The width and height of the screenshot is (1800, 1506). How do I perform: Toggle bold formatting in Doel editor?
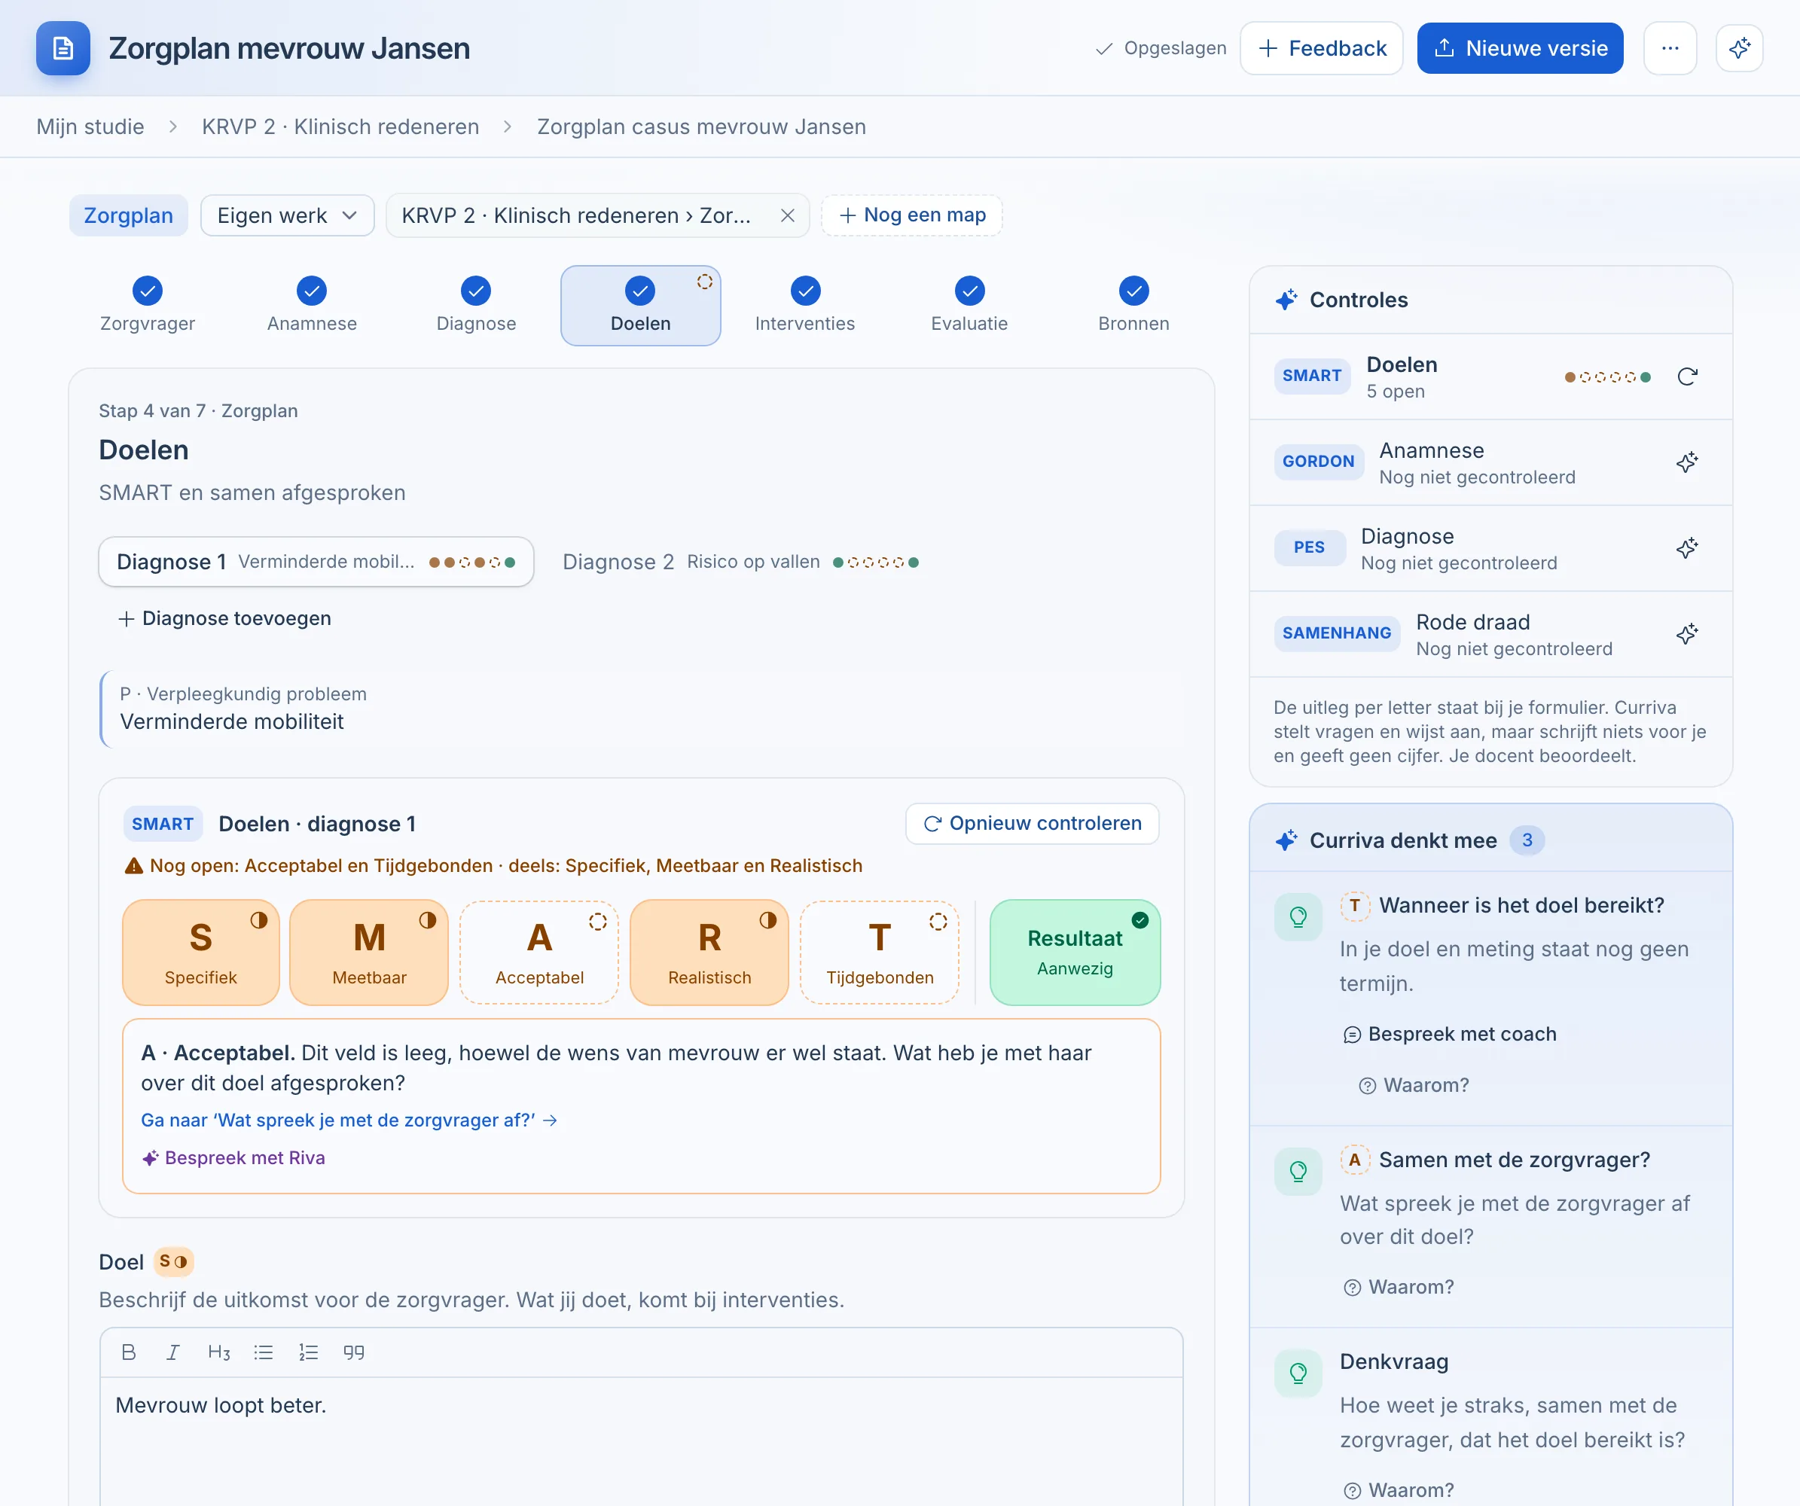point(129,1352)
